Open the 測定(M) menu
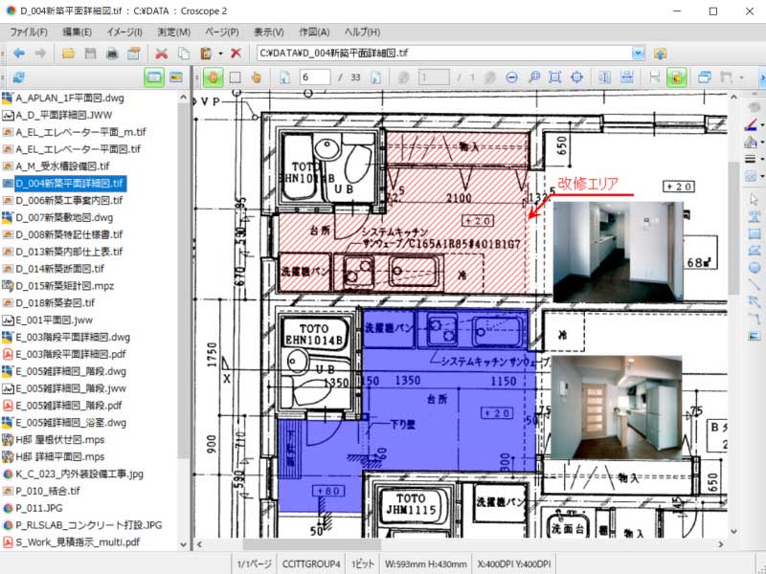Viewport: 766px width, 574px height. (173, 32)
